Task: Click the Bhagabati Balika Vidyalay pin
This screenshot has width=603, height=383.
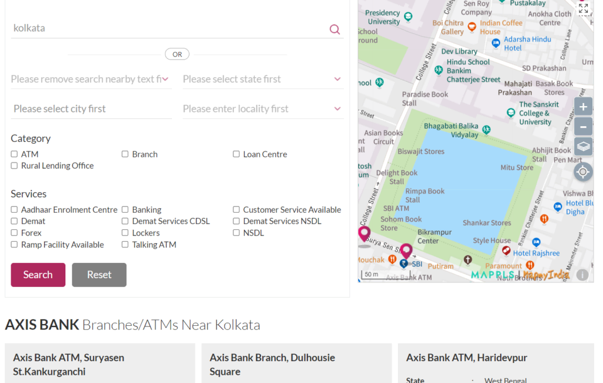Action: click(486, 130)
